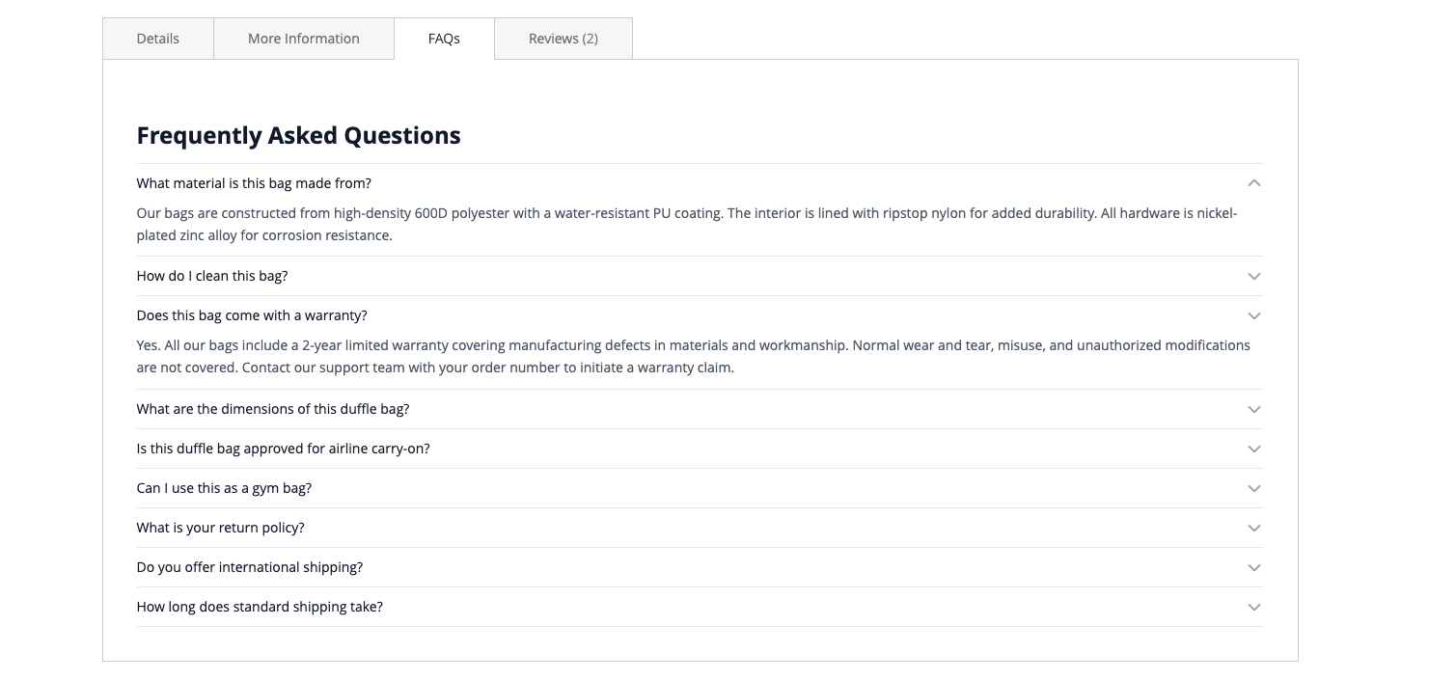Open the Details tab
1429x681 pixels.
158,39
